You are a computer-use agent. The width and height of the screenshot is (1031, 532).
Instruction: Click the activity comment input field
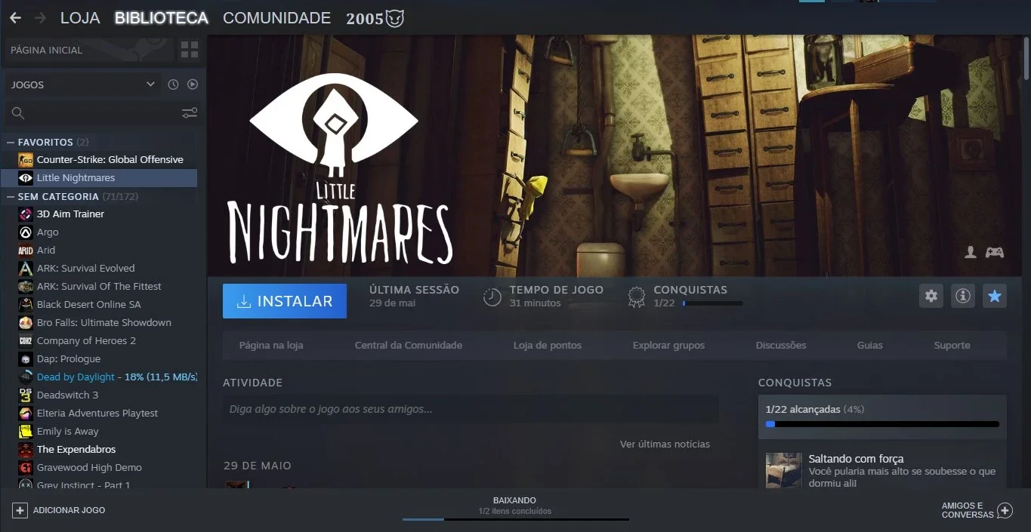[471, 410]
